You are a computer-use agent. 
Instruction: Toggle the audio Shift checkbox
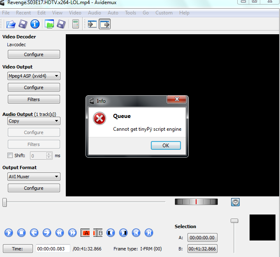pos(10,155)
